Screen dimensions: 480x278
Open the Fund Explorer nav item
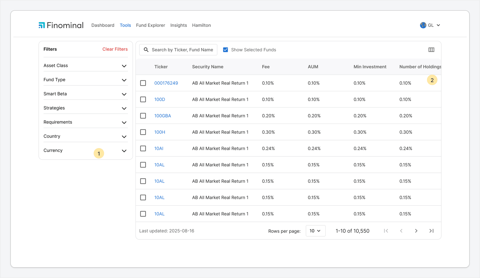150,25
